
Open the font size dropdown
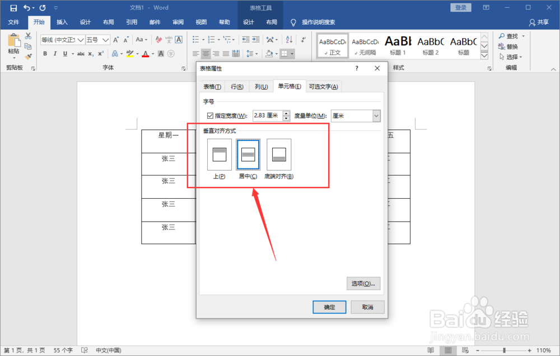[104, 39]
